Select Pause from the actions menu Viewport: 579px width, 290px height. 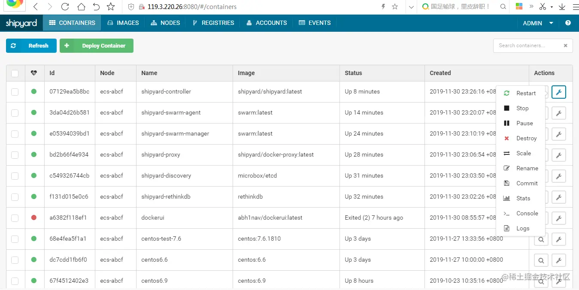pos(520,123)
